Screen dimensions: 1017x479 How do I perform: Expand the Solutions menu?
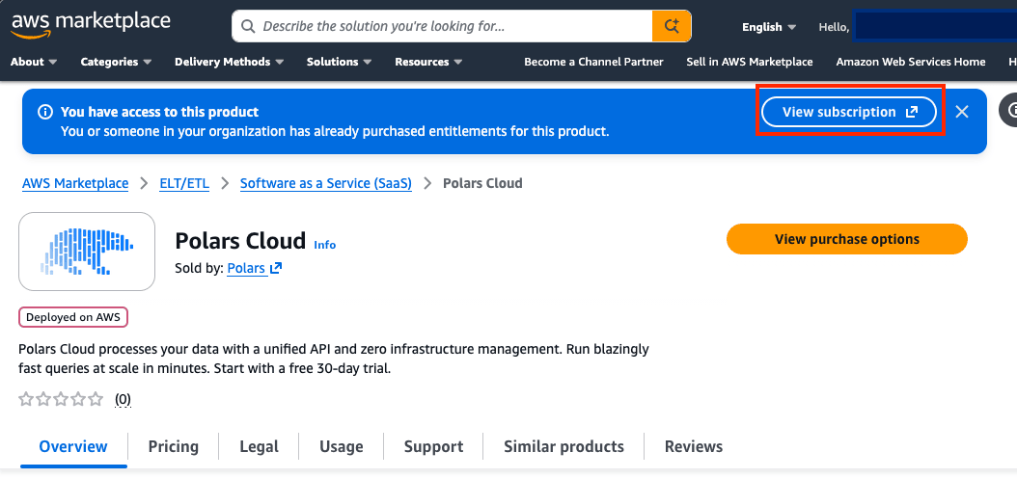(x=340, y=62)
